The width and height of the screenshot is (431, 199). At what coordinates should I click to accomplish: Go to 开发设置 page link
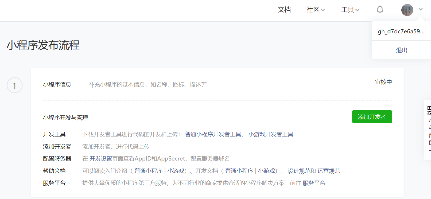click(x=101, y=159)
